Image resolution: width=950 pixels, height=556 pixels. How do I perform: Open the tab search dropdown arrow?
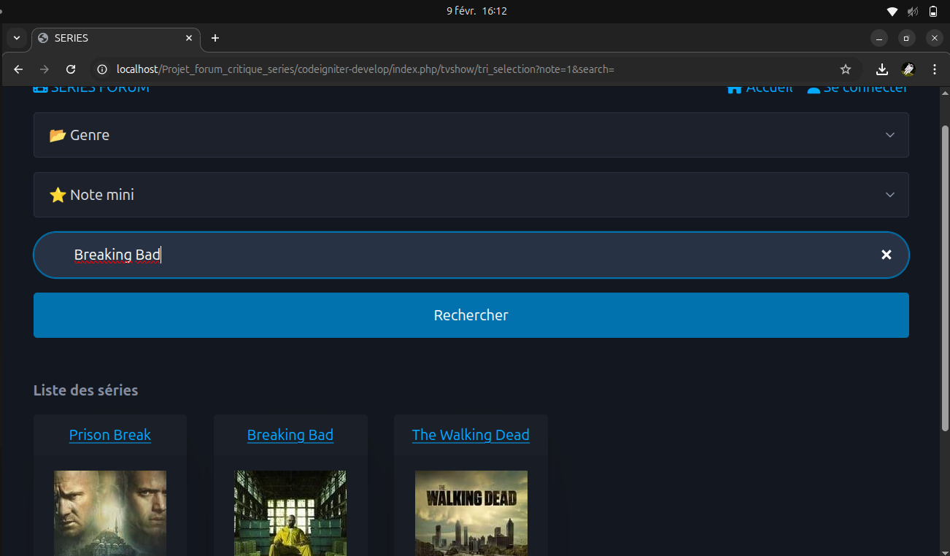click(17, 38)
